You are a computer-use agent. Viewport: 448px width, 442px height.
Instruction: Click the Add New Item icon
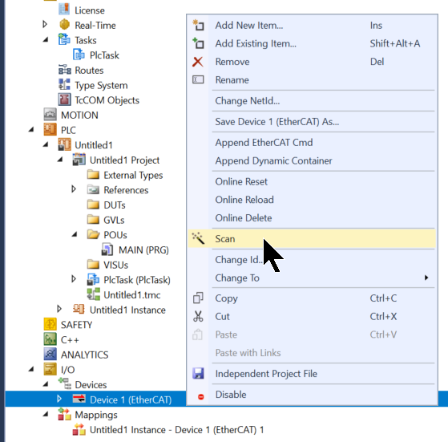point(198,25)
